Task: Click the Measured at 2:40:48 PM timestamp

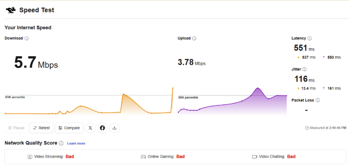Action: pyautogui.click(x=328, y=128)
